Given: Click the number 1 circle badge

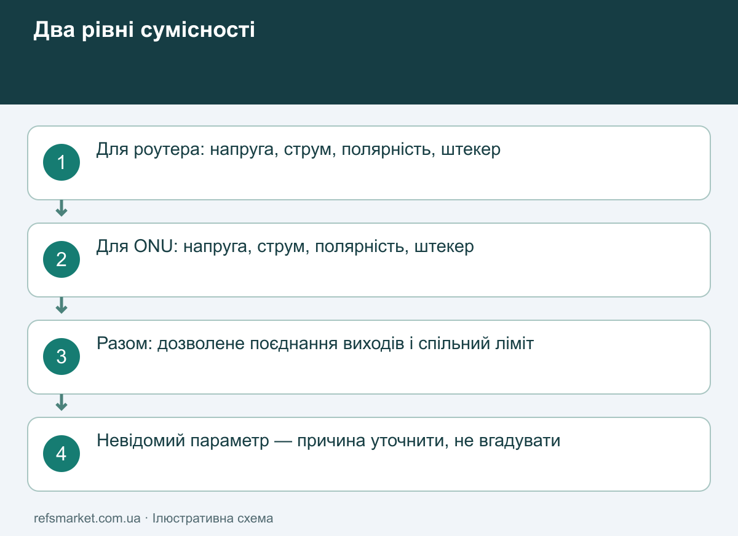Looking at the screenshot, I should point(61,162).
